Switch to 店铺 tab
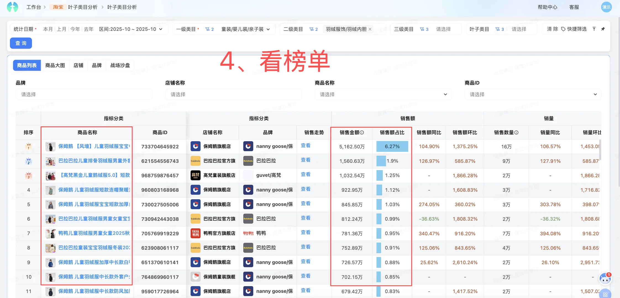The height and width of the screenshot is (298, 620). [x=78, y=65]
